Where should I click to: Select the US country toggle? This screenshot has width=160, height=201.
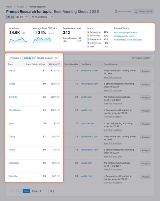[x=11, y=17]
